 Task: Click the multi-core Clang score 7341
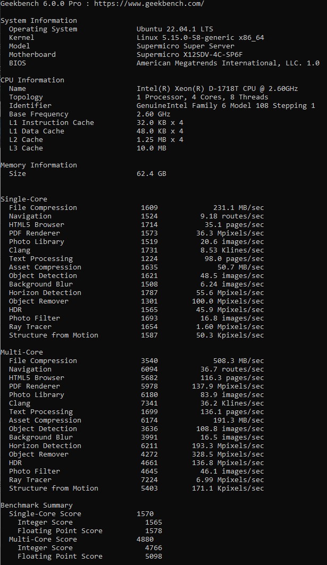coord(149,403)
